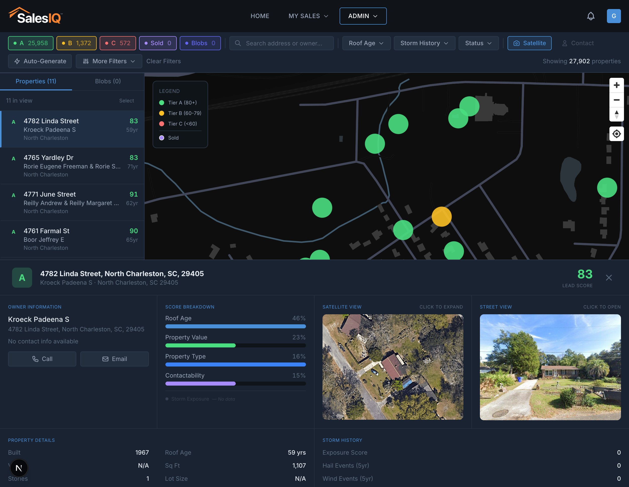Click the map tilt/compass control

(x=617, y=114)
